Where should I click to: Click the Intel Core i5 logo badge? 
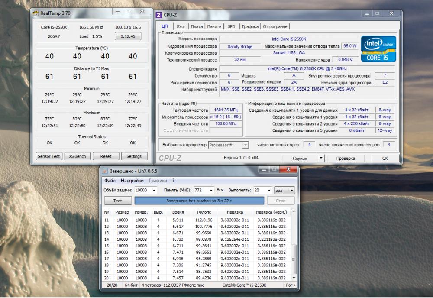tap(378, 49)
